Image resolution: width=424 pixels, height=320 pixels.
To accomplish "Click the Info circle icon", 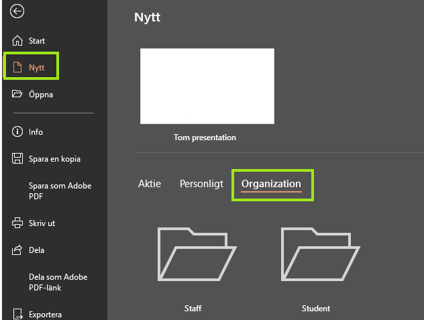I will tap(17, 131).
